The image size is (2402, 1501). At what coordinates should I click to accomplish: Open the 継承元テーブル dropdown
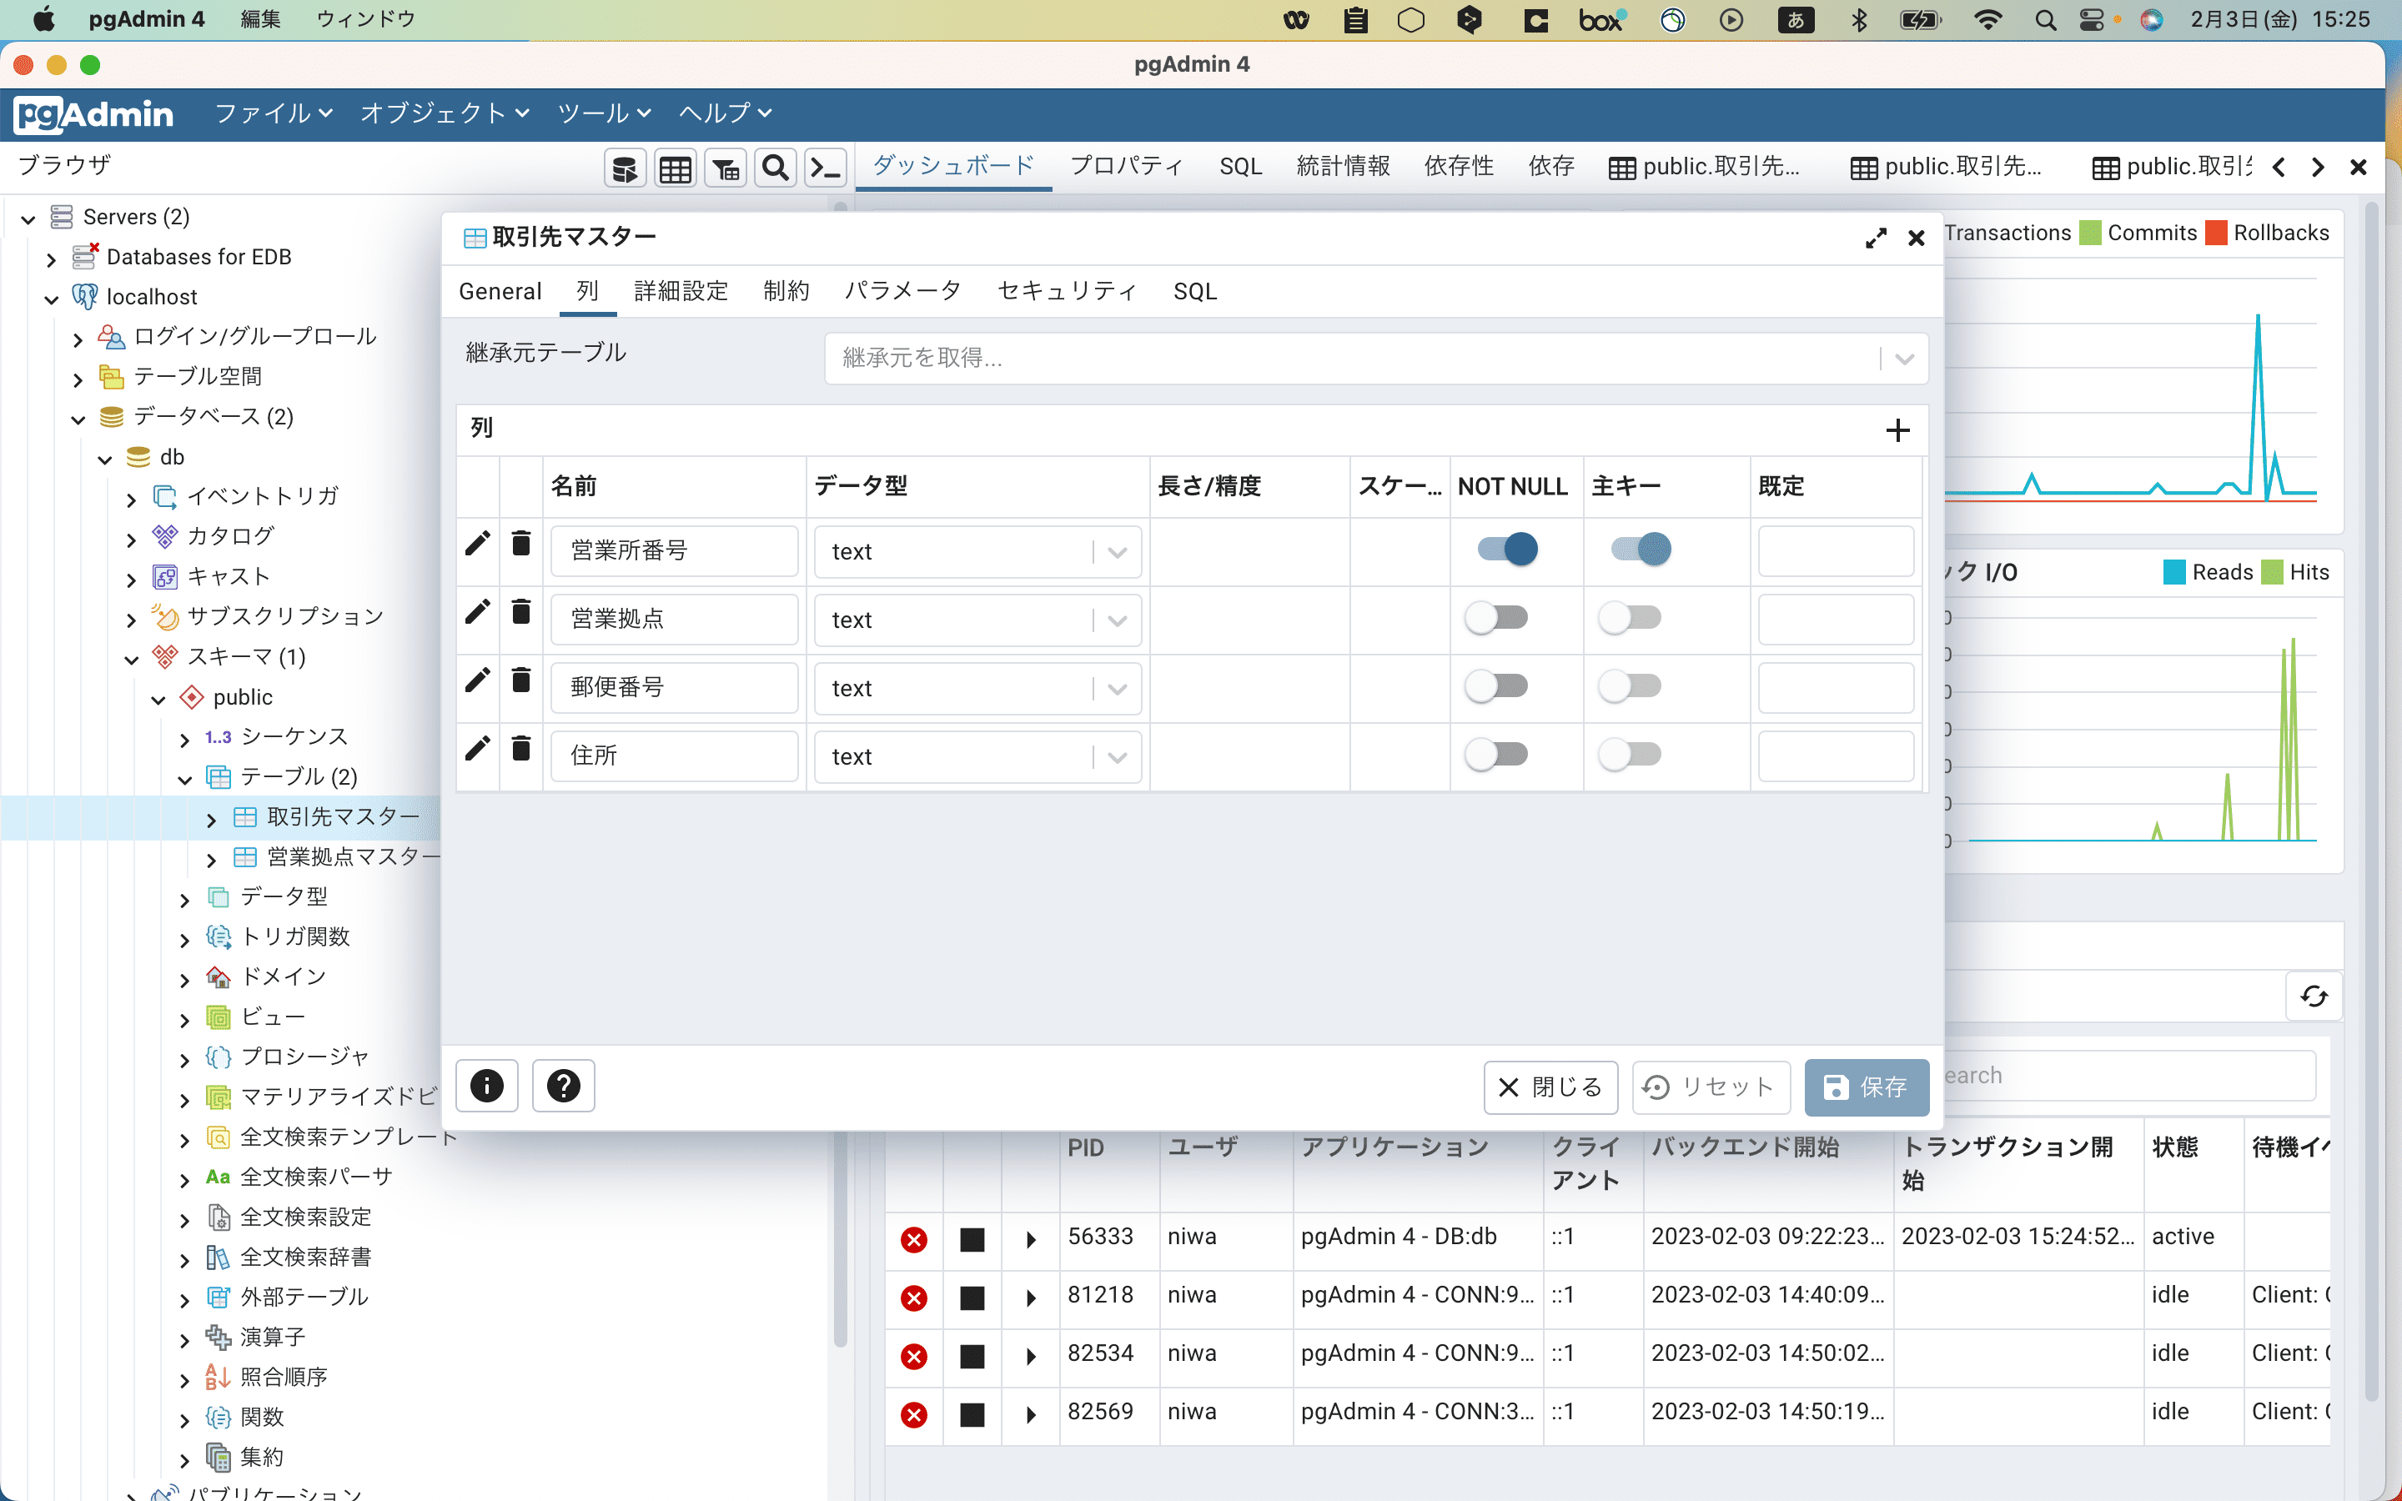click(1902, 358)
